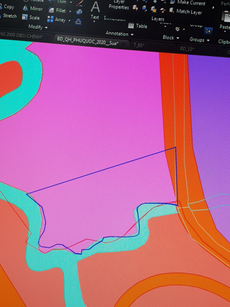Screen dimensions: 230x307
Task: Click third layer icon left of Match Layer
Action: tap(154, 9)
